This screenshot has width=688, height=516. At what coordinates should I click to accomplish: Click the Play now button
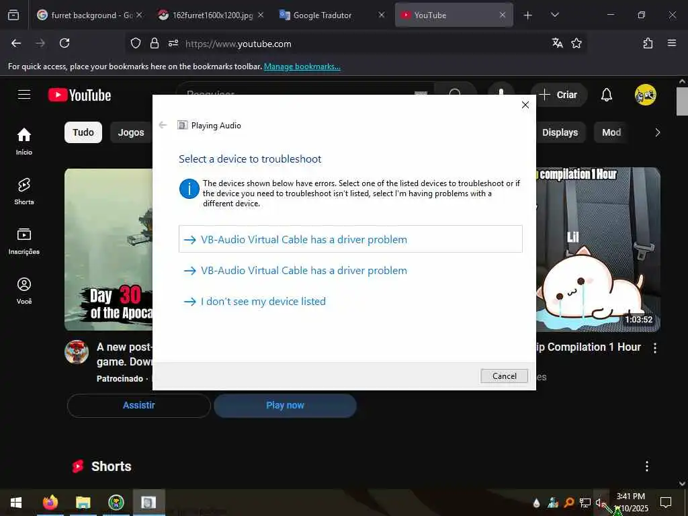pos(285,405)
